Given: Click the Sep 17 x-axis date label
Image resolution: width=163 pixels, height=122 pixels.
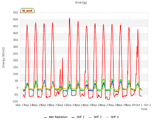Looking at the screenshot, I should 20,105.
